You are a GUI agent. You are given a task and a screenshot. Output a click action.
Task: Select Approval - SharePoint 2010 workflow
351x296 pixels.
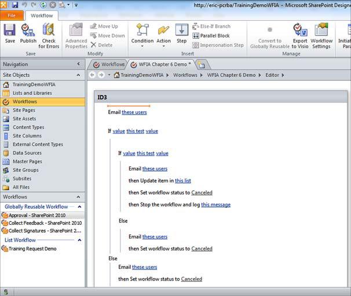coord(43,215)
